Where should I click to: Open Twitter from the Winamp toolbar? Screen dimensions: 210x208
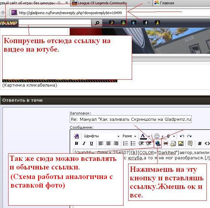click(x=134, y=23)
